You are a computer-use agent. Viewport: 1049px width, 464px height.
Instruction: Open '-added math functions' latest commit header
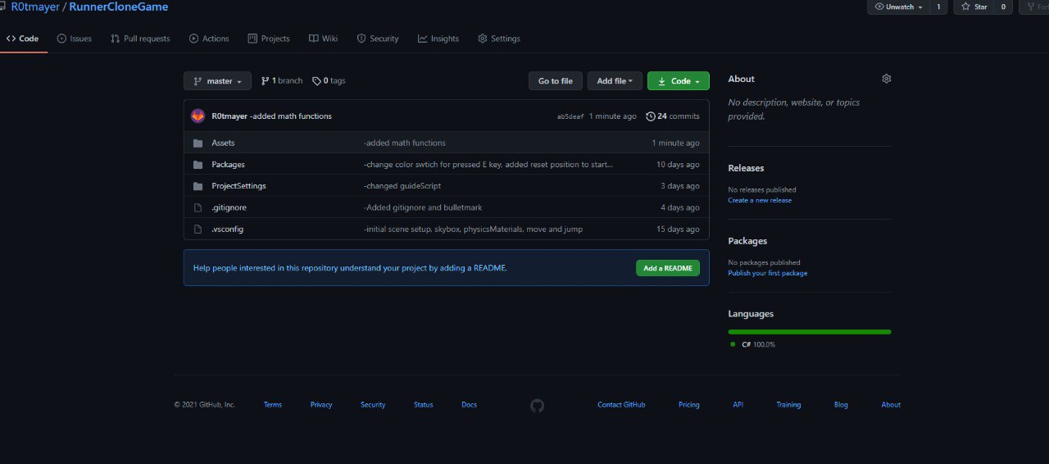[291, 116]
